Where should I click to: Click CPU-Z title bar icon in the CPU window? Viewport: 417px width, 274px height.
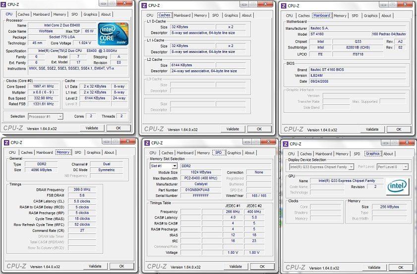coord(4,4)
